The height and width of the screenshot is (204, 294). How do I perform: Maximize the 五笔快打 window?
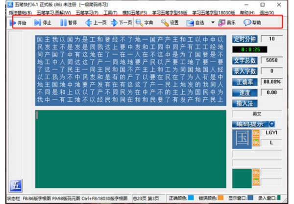point(263,5)
